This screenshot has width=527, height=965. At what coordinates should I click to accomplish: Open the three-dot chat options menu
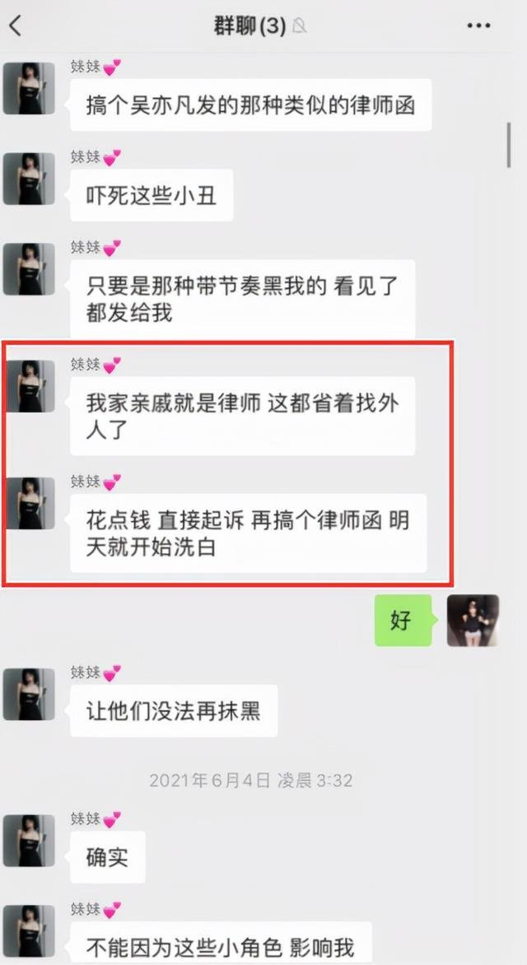(x=478, y=26)
